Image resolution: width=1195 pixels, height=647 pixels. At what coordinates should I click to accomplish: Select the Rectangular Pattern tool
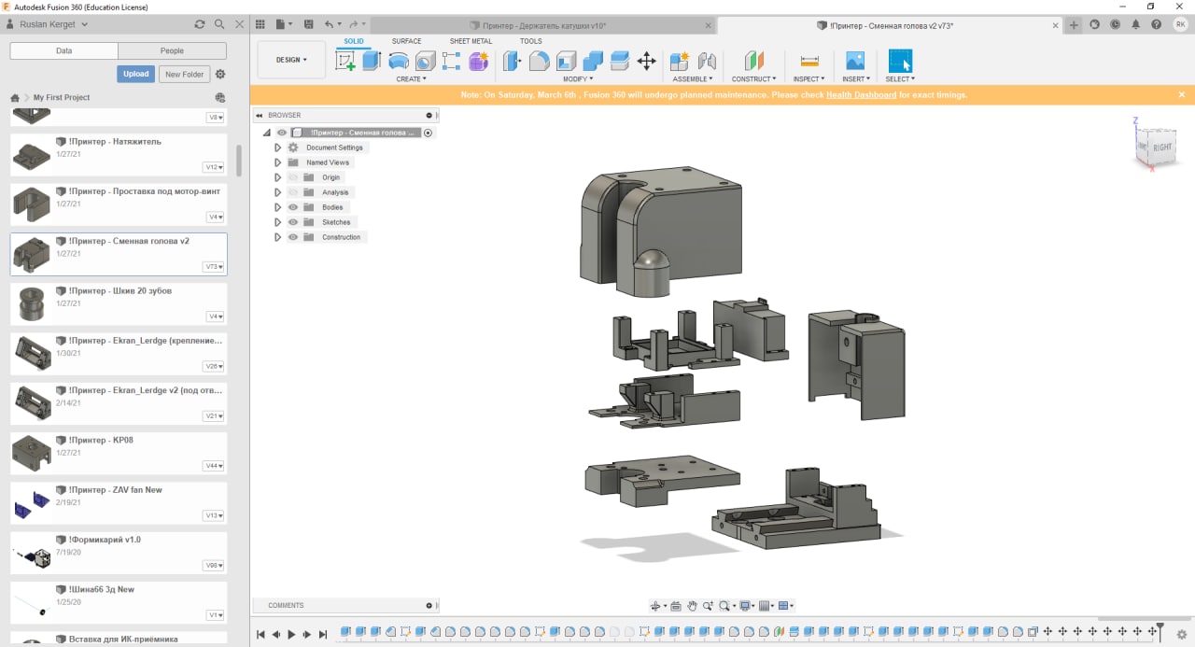[x=452, y=62]
